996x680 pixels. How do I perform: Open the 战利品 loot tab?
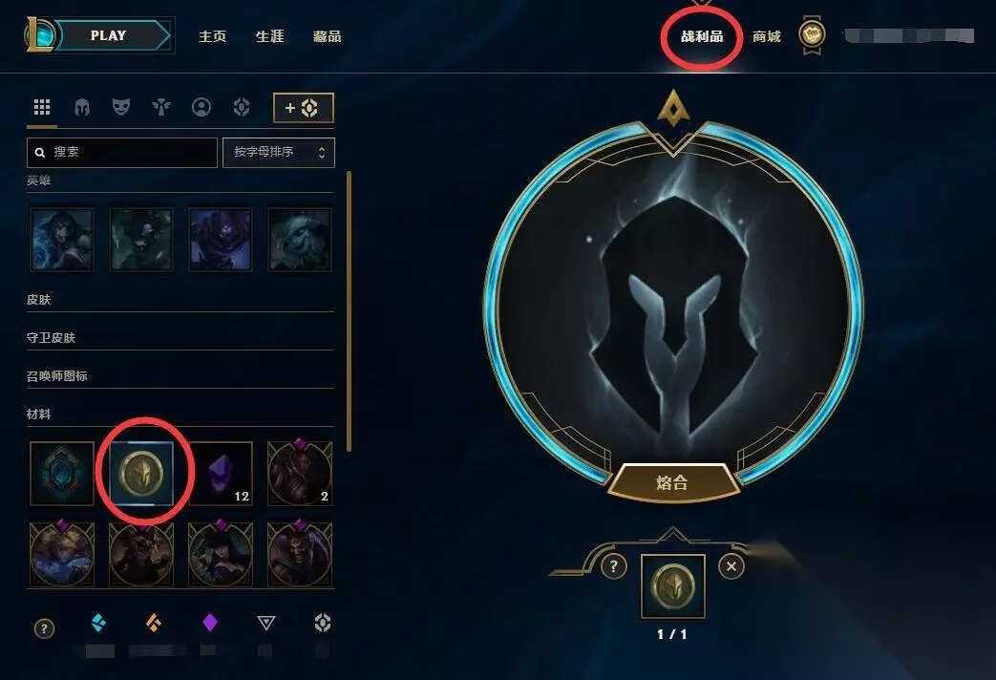pyautogui.click(x=702, y=36)
